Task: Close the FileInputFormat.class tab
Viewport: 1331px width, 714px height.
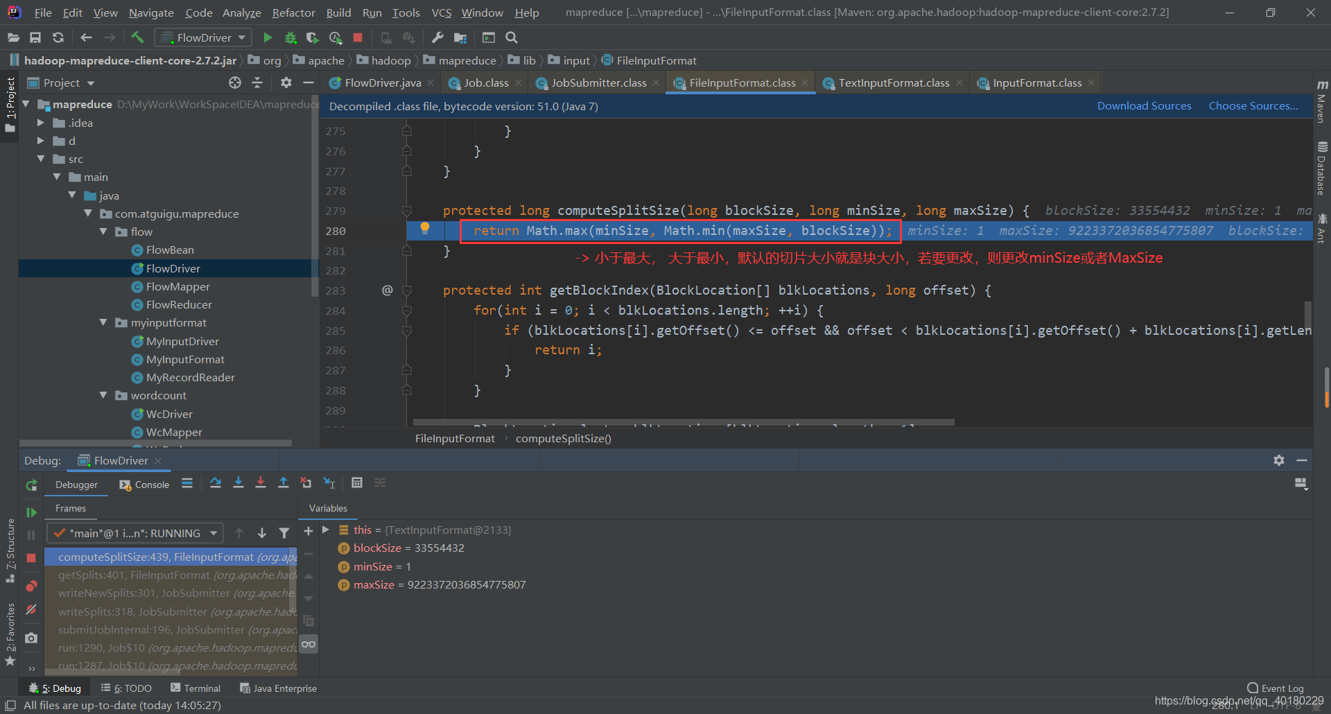Action: [x=805, y=82]
